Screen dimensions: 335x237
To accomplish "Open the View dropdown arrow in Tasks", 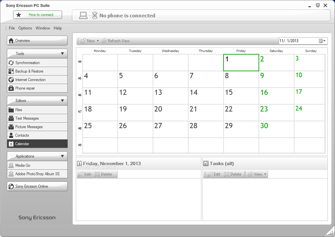I will pyautogui.click(x=265, y=174).
